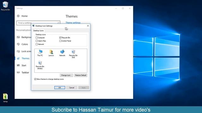The width and height of the screenshot is (202, 113).
Task: Click the Lock screen icon in sidebar
Action: (18, 51)
